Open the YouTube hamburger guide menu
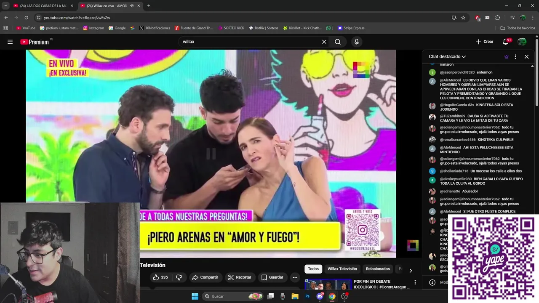This screenshot has height=303, width=539. [10, 42]
